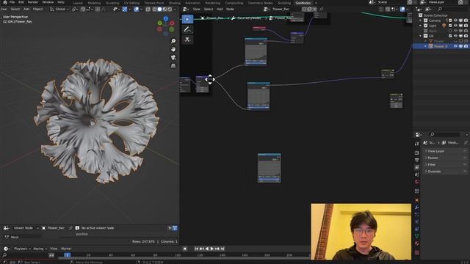The width and height of the screenshot is (470, 264).
Task: Pin the Flower_Rec node tree
Action: point(322,10)
